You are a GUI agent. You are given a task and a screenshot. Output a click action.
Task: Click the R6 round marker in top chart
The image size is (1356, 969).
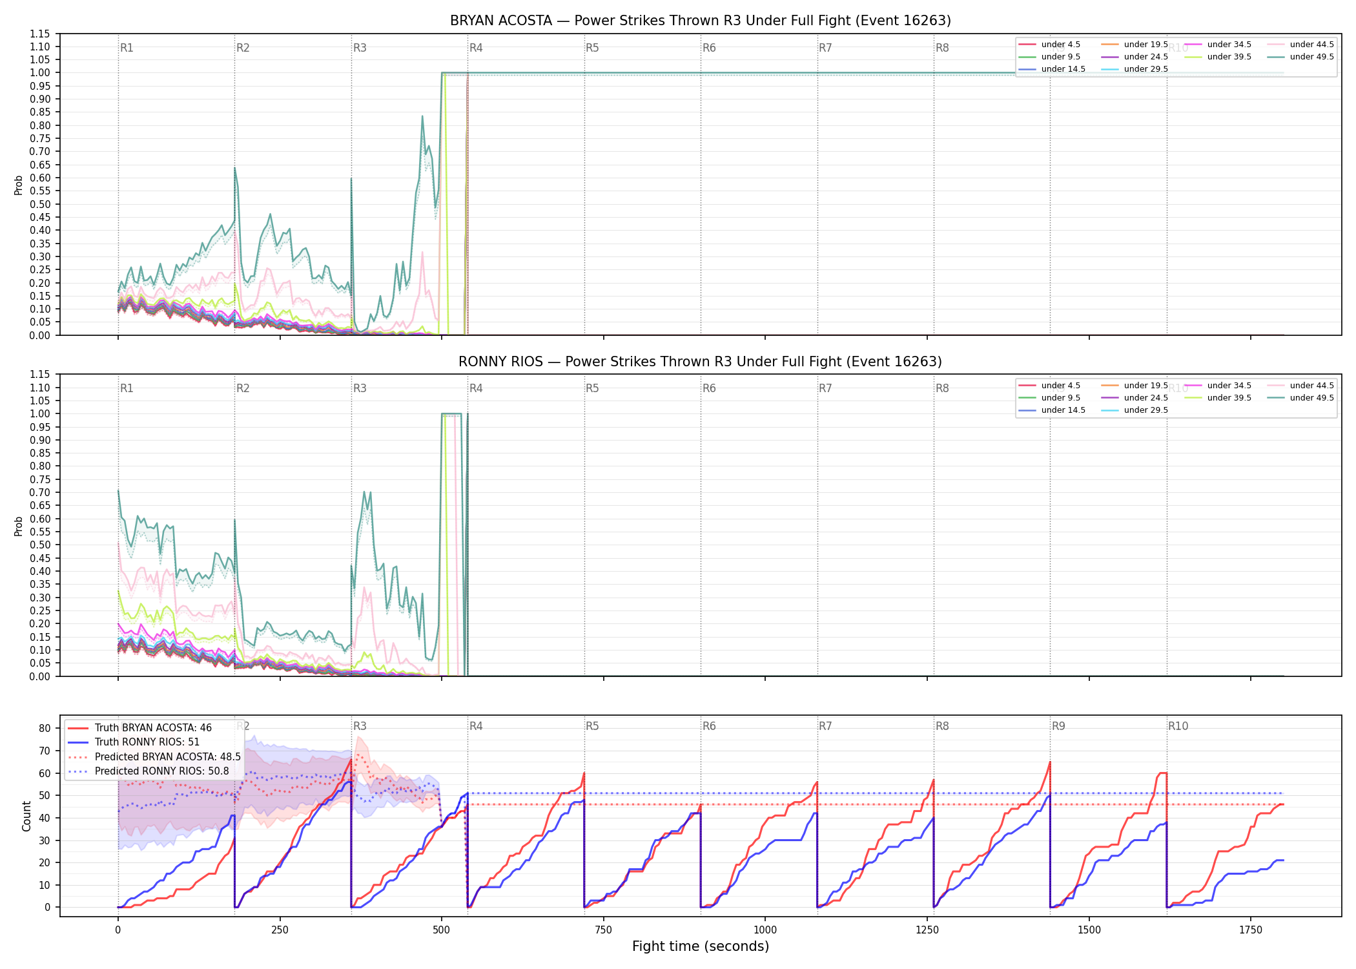[709, 48]
